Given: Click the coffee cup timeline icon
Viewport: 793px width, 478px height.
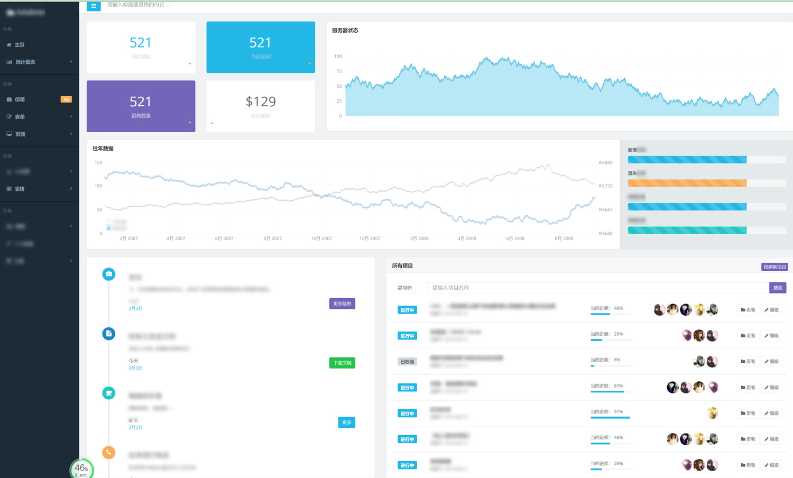Looking at the screenshot, I should (x=109, y=393).
